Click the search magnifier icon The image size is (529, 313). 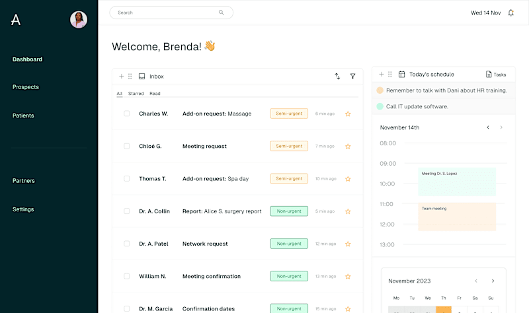[222, 13]
